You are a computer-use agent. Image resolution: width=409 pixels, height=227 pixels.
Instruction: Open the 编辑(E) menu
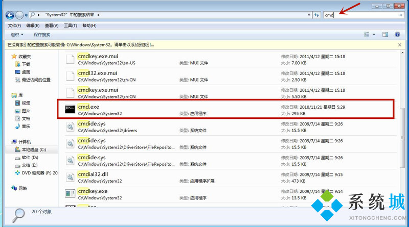pos(33,26)
